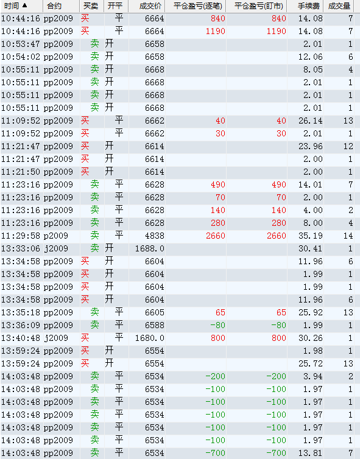
Task: Click the trade price 4838
Action: [154, 236]
